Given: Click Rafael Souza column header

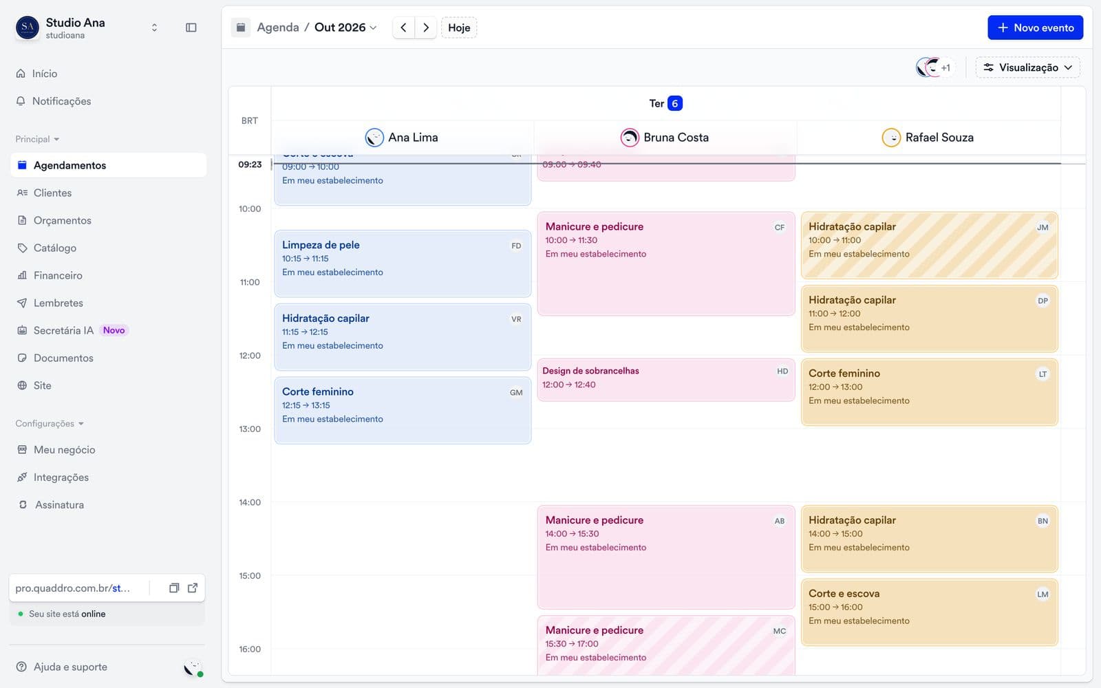Looking at the screenshot, I should 928,138.
